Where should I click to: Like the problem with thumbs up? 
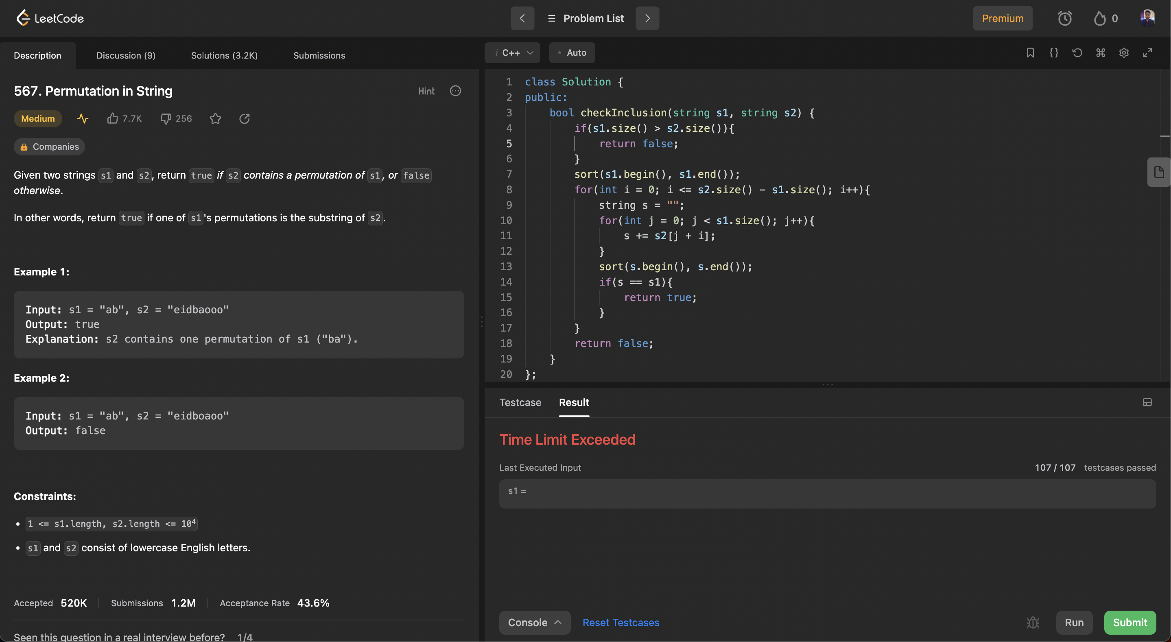[112, 119]
